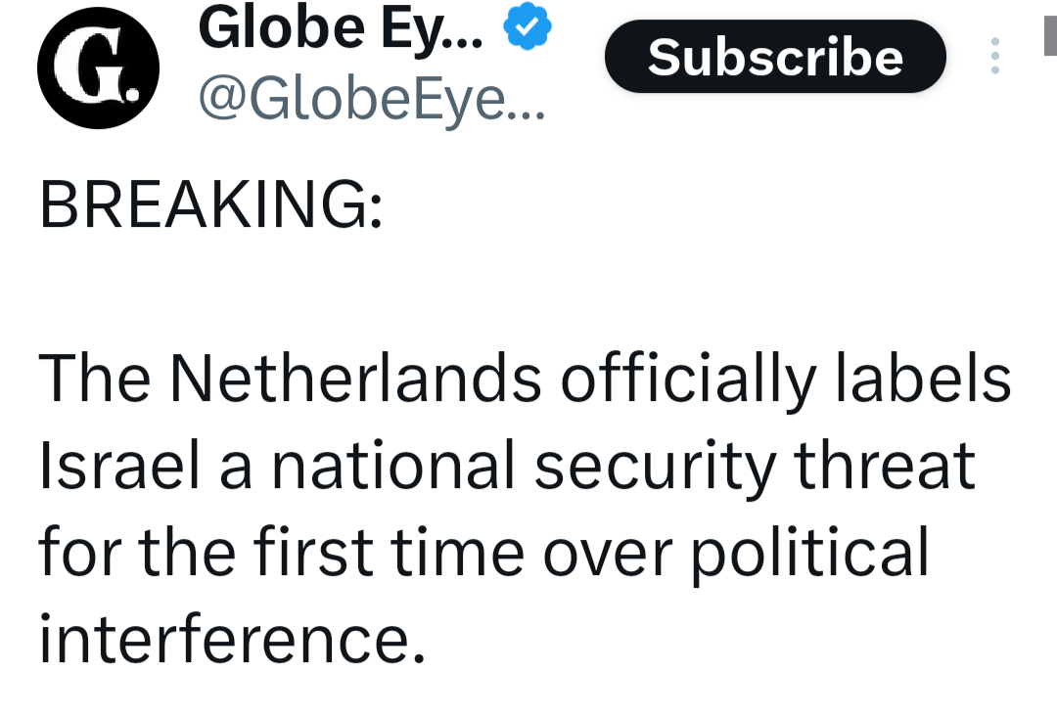Open the @GlobeEye... handle link
Image resolution: width=1057 pixels, height=715 pixels.
pyautogui.click(x=372, y=100)
